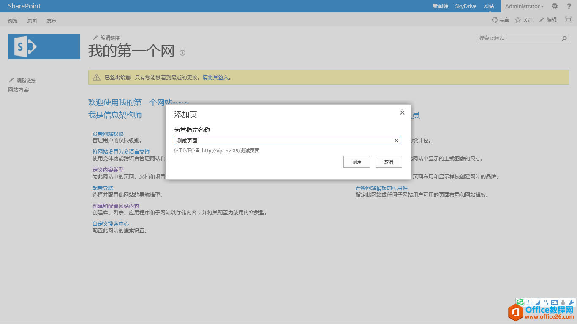Viewport: 577px width, 324px height.
Task: Clear the page name field with the X
Action: click(396, 140)
